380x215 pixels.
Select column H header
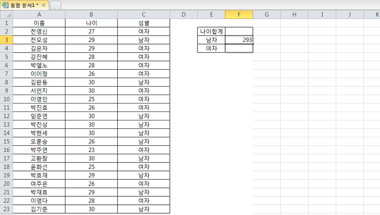point(294,14)
